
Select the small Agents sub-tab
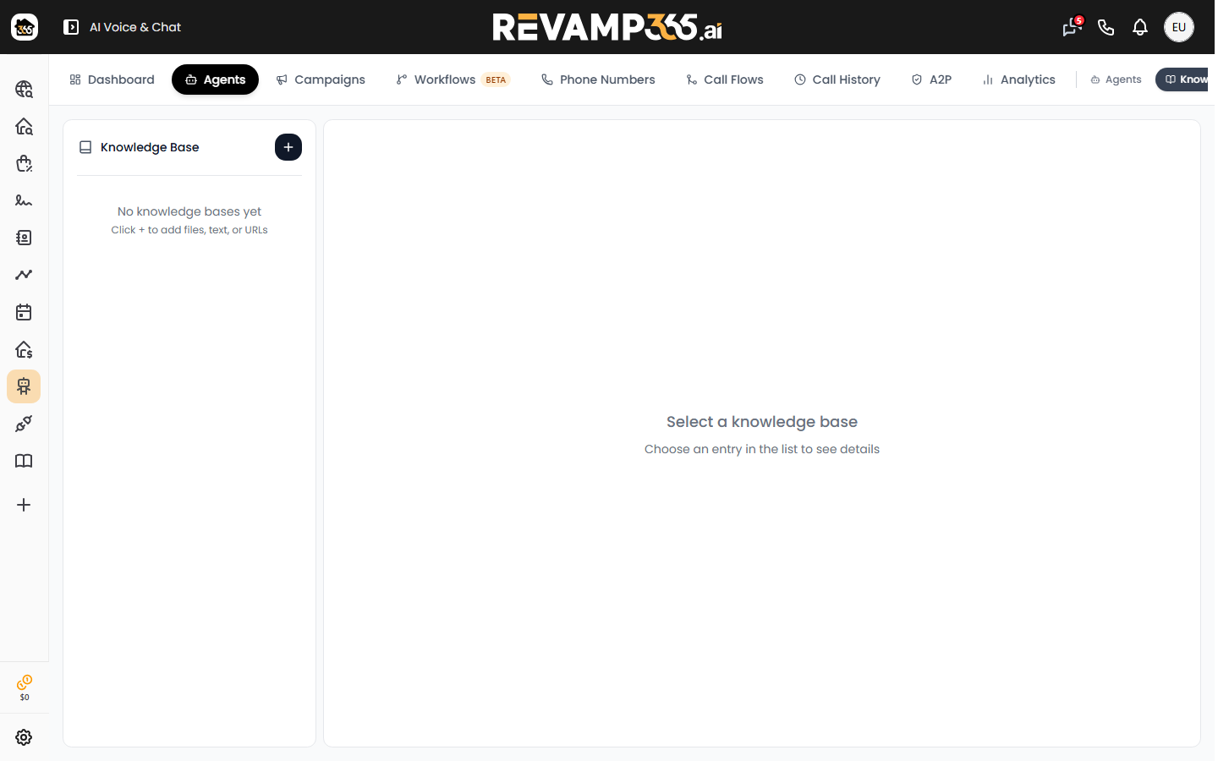click(1116, 79)
